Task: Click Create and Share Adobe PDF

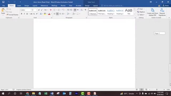Action: click(x=153, y=12)
